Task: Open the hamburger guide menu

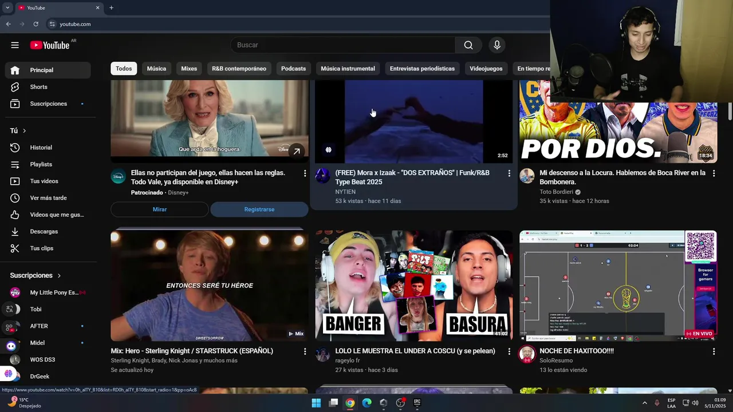Action: (15, 45)
